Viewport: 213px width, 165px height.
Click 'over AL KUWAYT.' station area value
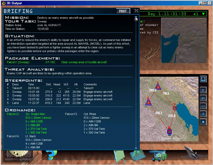(x=49, y=25)
